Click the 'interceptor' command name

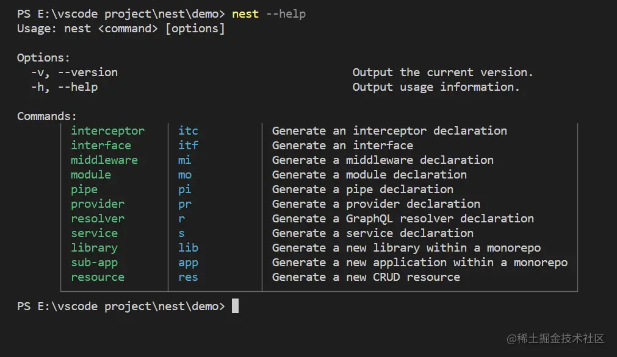click(x=107, y=130)
